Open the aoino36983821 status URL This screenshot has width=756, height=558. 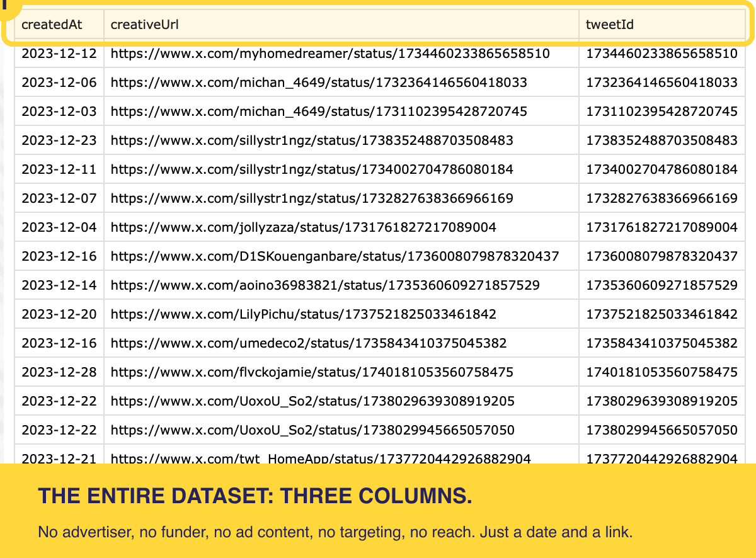pyautogui.click(x=325, y=285)
